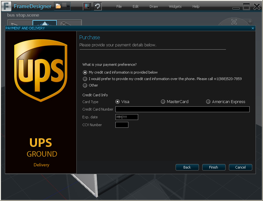Click the question mark help icon
Viewport: 263px width, 201px height.
pos(98,6)
